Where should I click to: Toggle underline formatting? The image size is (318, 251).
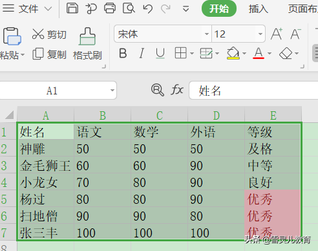point(160,53)
